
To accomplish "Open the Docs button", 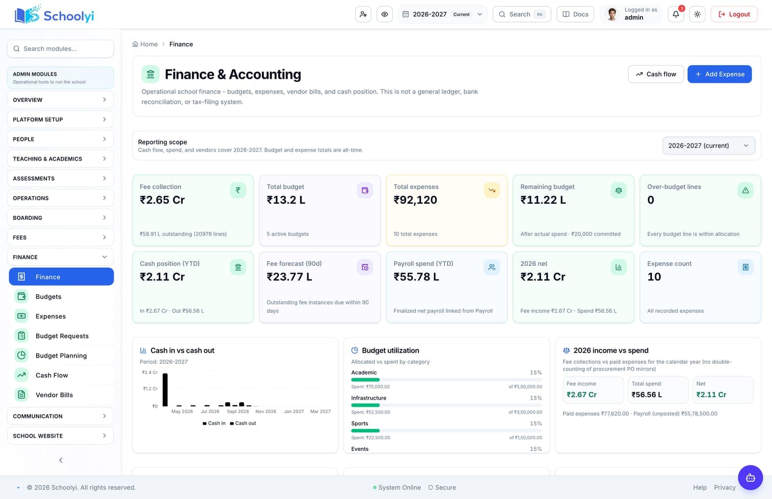I will coord(575,14).
